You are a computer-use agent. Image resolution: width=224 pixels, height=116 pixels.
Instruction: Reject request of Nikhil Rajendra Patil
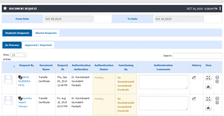(x=217, y=82)
